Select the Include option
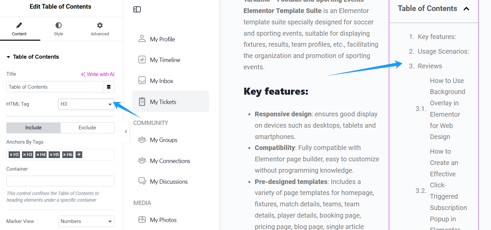Screen dimensions: 491x230 [x=33, y=128]
